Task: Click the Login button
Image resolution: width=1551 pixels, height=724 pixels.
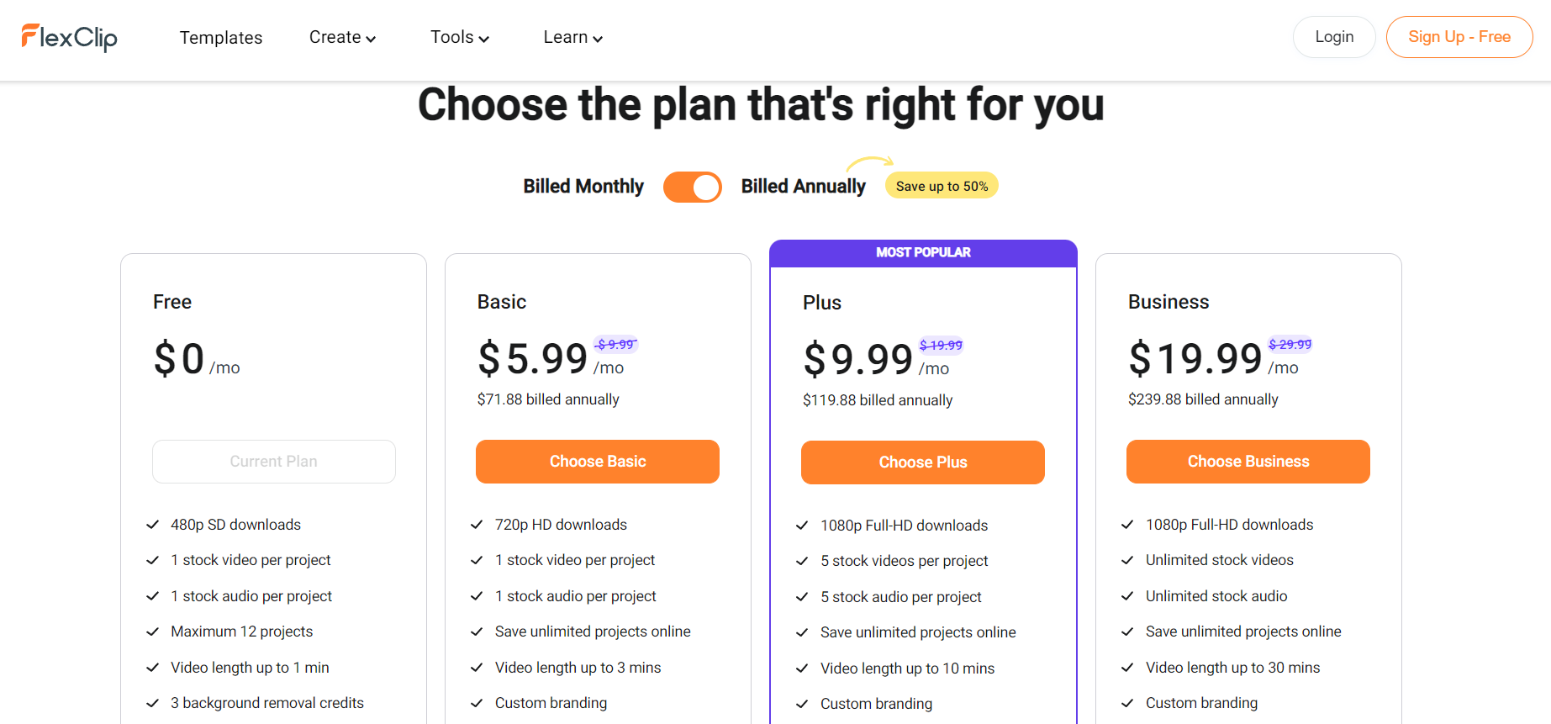Action: pyautogui.click(x=1334, y=37)
